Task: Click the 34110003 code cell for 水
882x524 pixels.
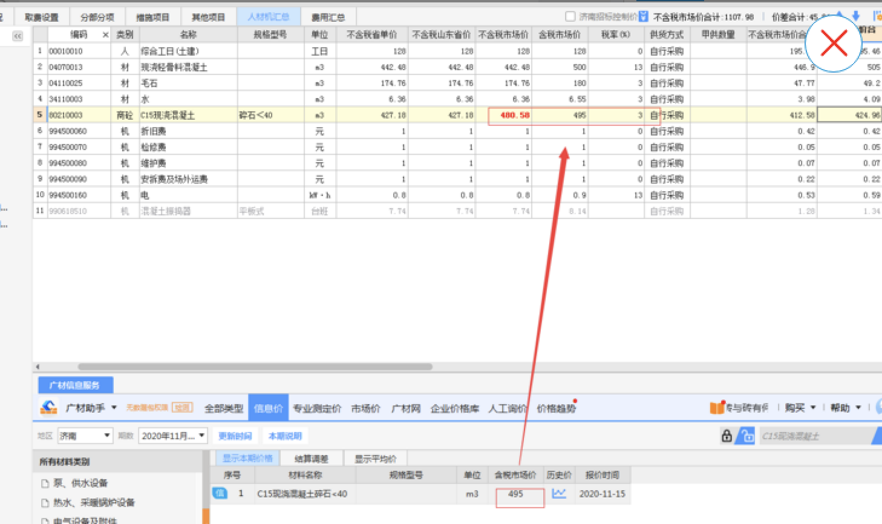Action: (x=79, y=99)
